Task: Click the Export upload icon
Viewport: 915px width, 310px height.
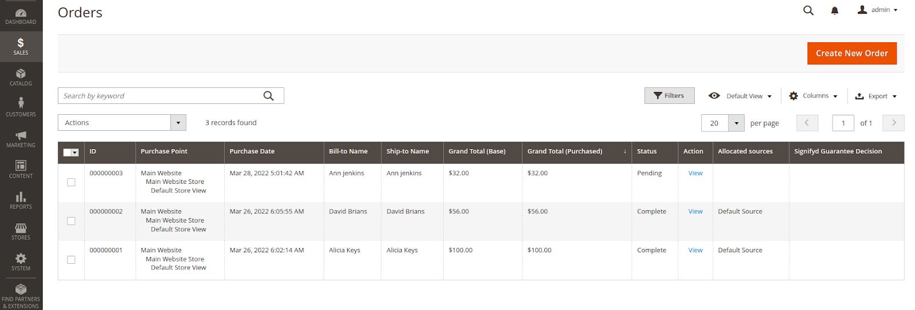Action: pos(859,96)
